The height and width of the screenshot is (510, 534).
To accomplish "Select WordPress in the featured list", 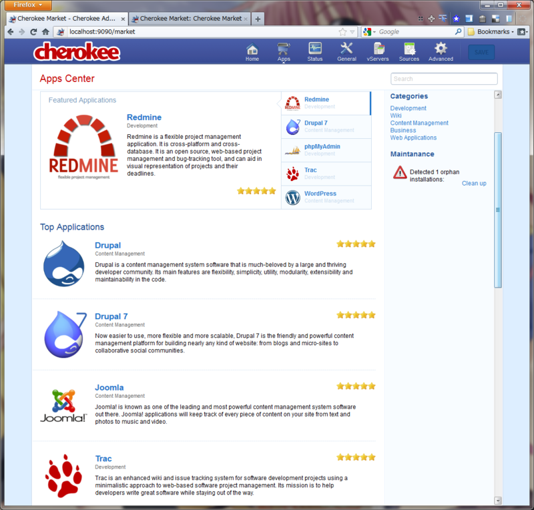I will click(326, 197).
